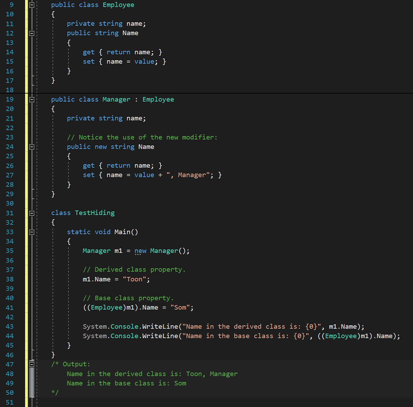The height and width of the screenshot is (407, 413).
Task: Collapse the Manager class definition
Action: tap(32, 99)
